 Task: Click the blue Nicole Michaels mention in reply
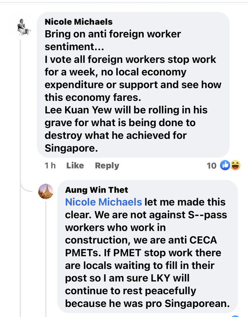pyautogui.click(x=103, y=202)
